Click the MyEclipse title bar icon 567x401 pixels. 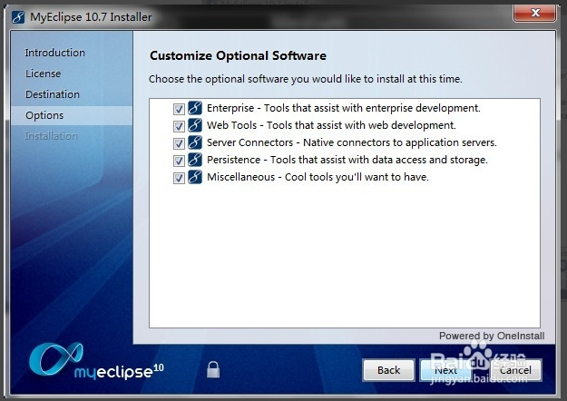point(18,17)
